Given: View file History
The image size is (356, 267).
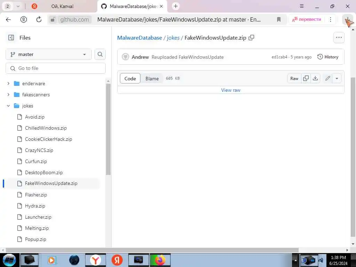Looking at the screenshot, I should click(x=327, y=57).
